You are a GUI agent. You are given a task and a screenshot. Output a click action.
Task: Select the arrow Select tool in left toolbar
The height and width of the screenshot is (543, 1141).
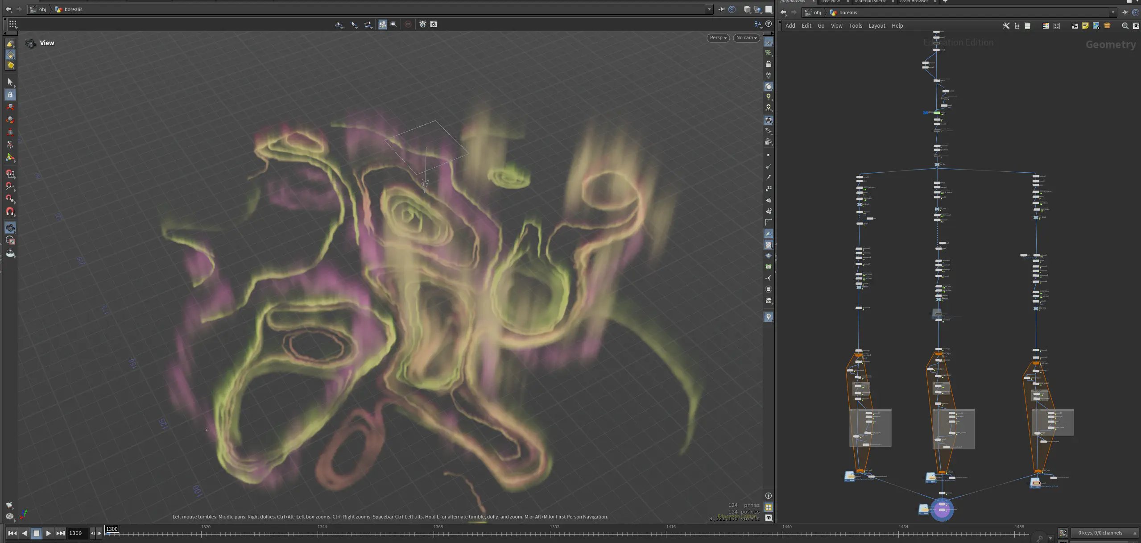tap(10, 82)
